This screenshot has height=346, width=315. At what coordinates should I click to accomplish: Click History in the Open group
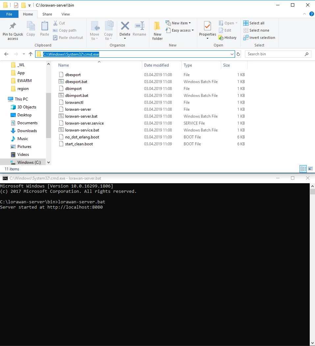[x=228, y=38]
